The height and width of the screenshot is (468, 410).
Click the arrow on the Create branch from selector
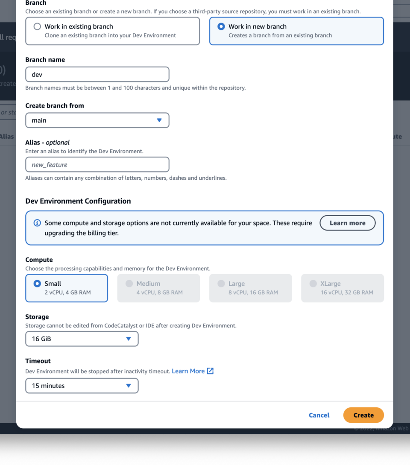158,120
